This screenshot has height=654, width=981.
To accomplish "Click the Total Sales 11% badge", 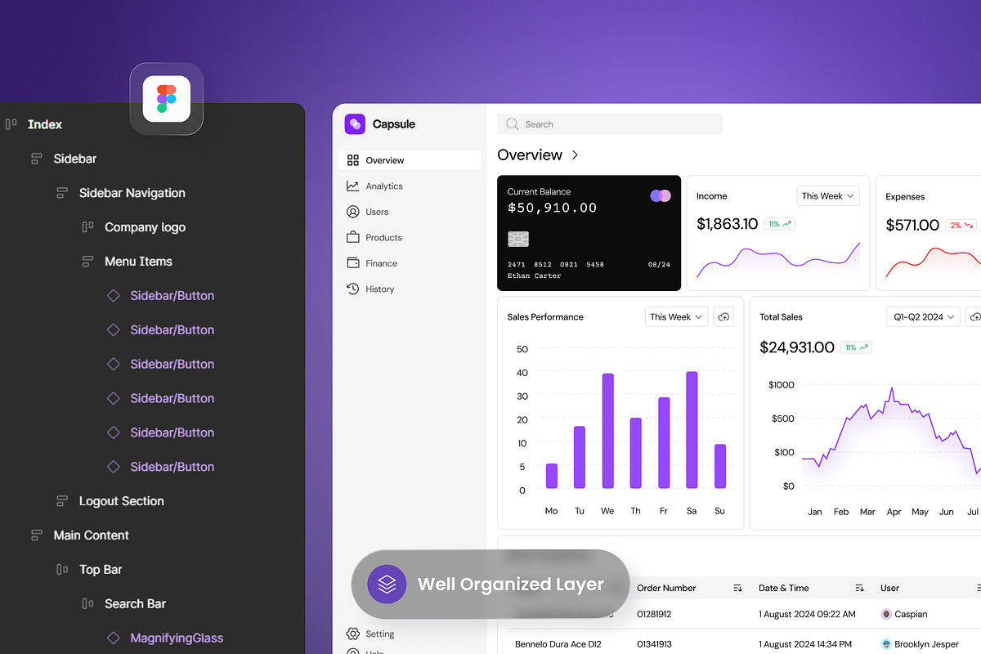I will [857, 347].
